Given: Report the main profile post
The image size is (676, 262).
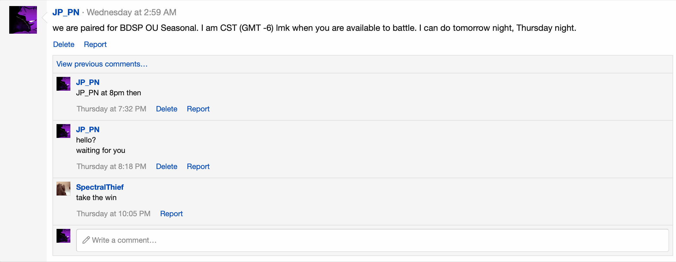Looking at the screenshot, I should click(95, 44).
